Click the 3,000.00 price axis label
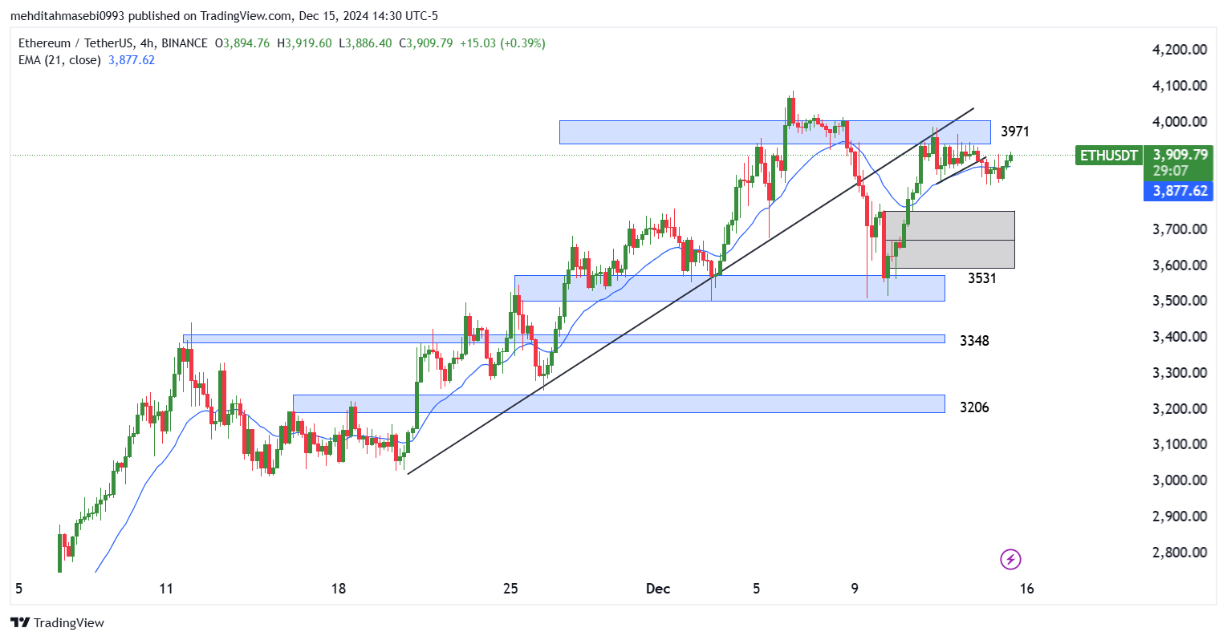1227x640 pixels. [x=1180, y=480]
